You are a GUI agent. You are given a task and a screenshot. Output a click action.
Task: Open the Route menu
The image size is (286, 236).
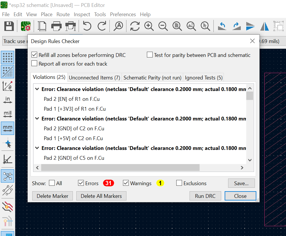coord(63,14)
